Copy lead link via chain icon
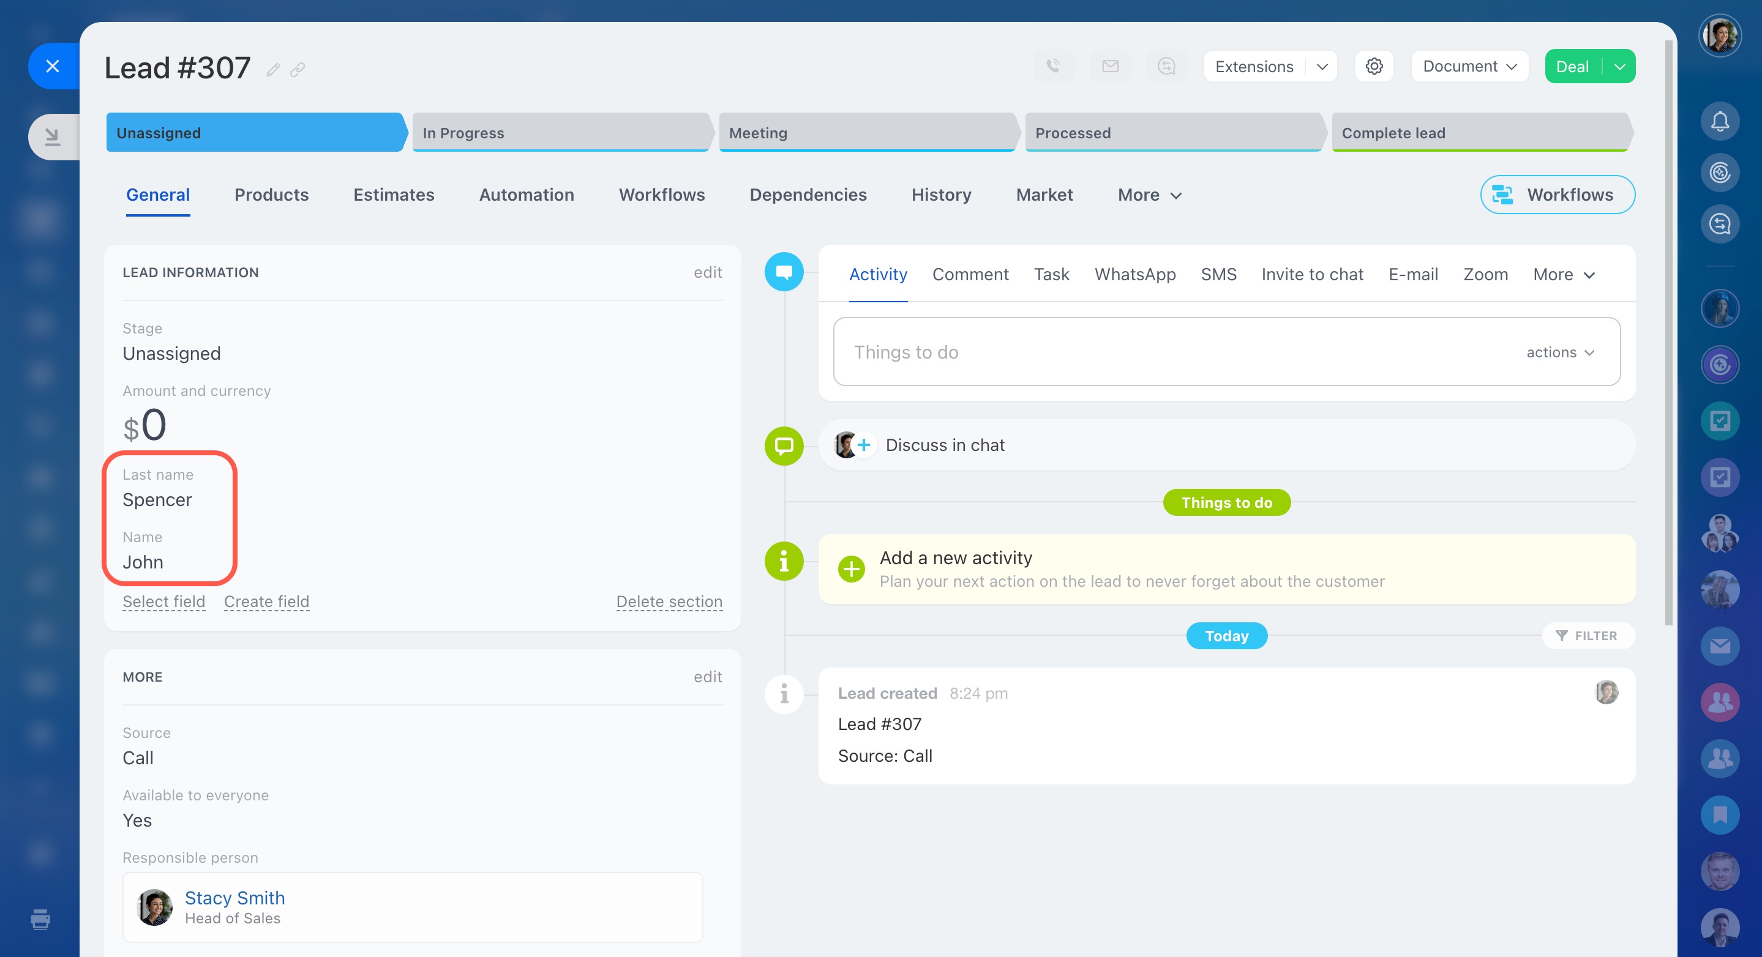This screenshot has height=957, width=1762. tap(298, 70)
